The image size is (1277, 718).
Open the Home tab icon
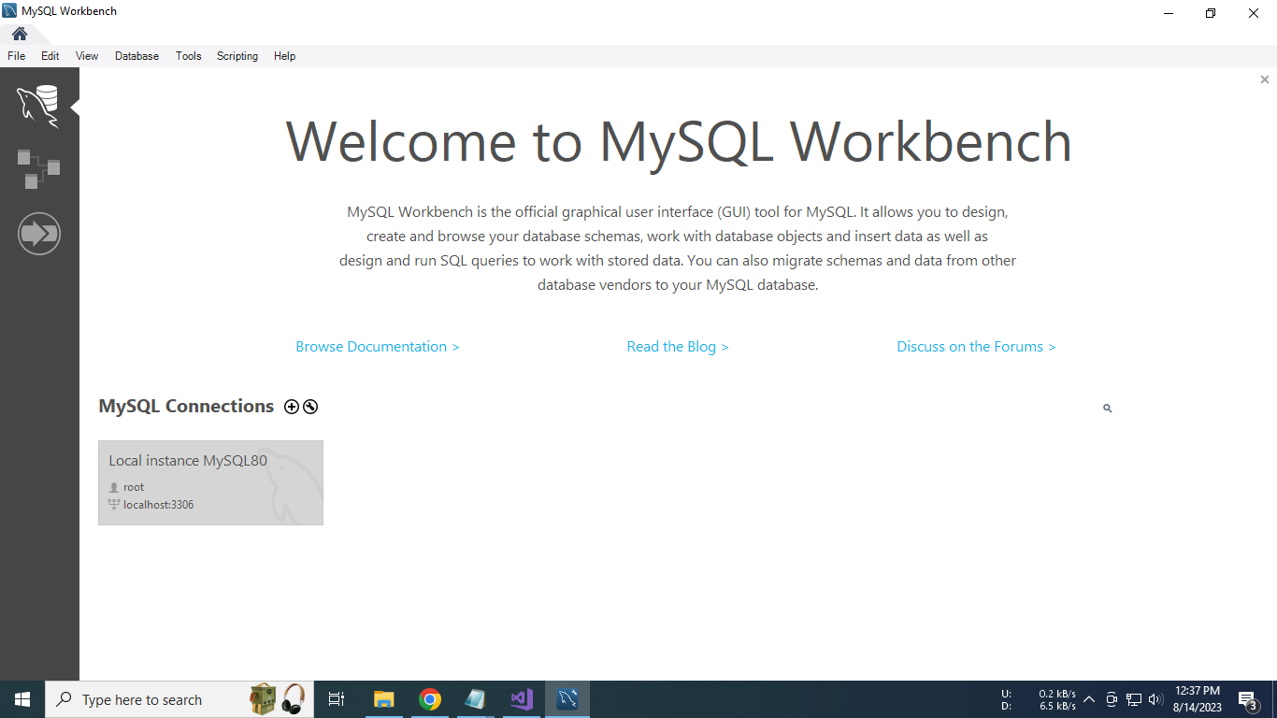click(x=20, y=34)
